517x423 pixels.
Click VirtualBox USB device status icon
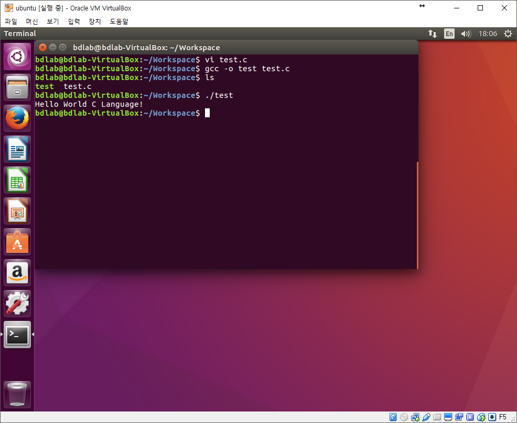(x=426, y=417)
